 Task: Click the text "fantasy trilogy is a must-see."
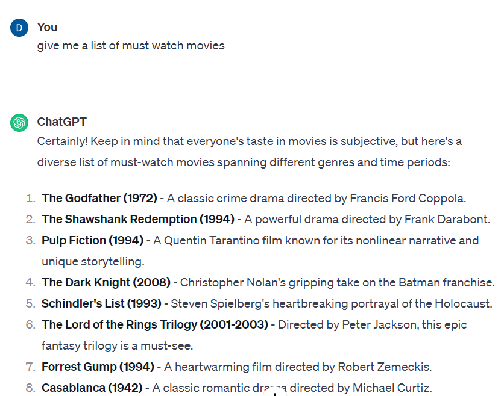point(118,346)
